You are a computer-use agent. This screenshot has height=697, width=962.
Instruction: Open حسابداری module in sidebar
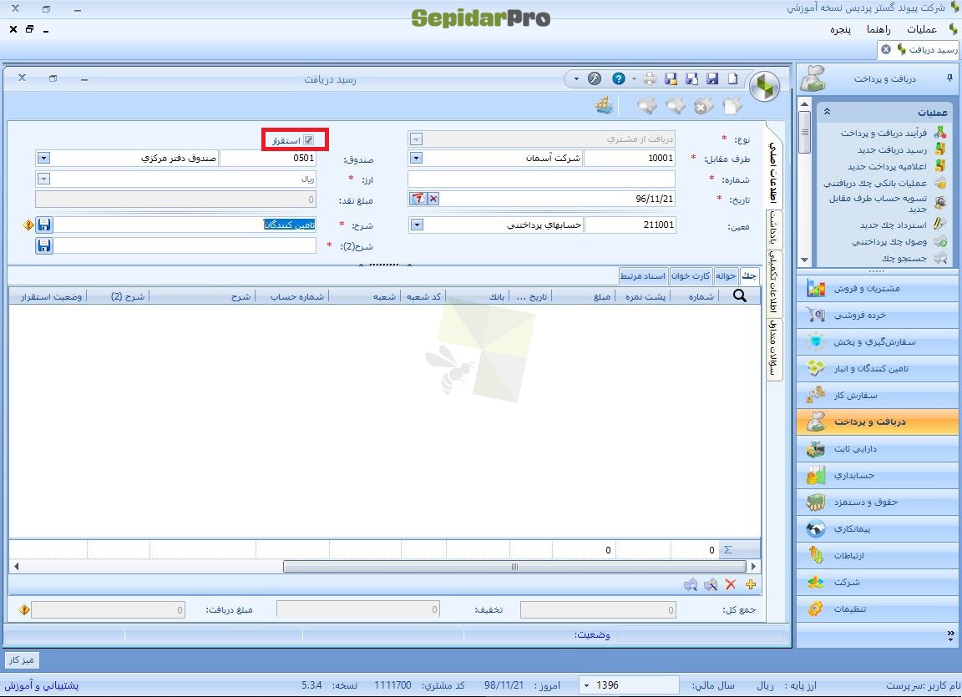pyautogui.click(x=878, y=475)
